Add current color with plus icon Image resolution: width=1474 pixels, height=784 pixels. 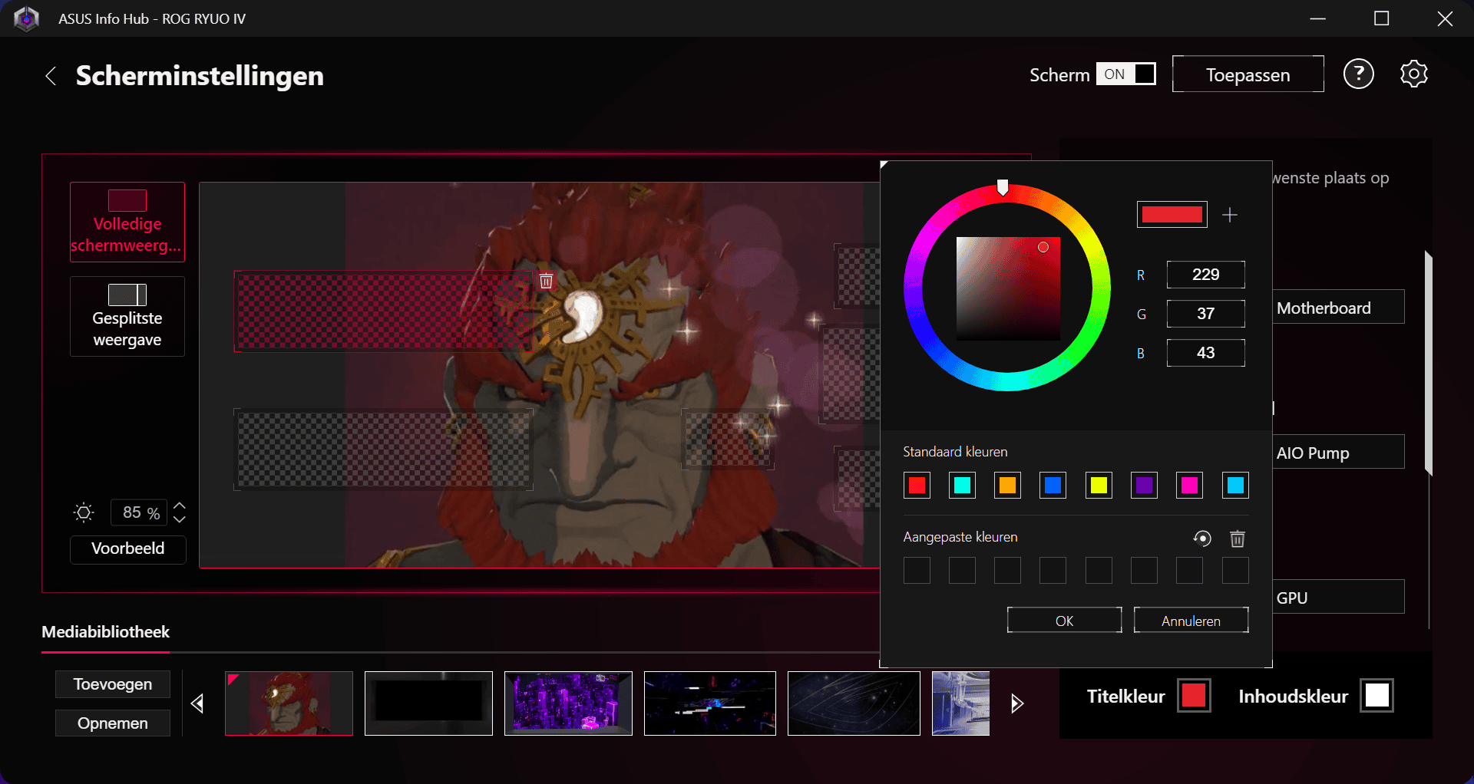[x=1230, y=215]
